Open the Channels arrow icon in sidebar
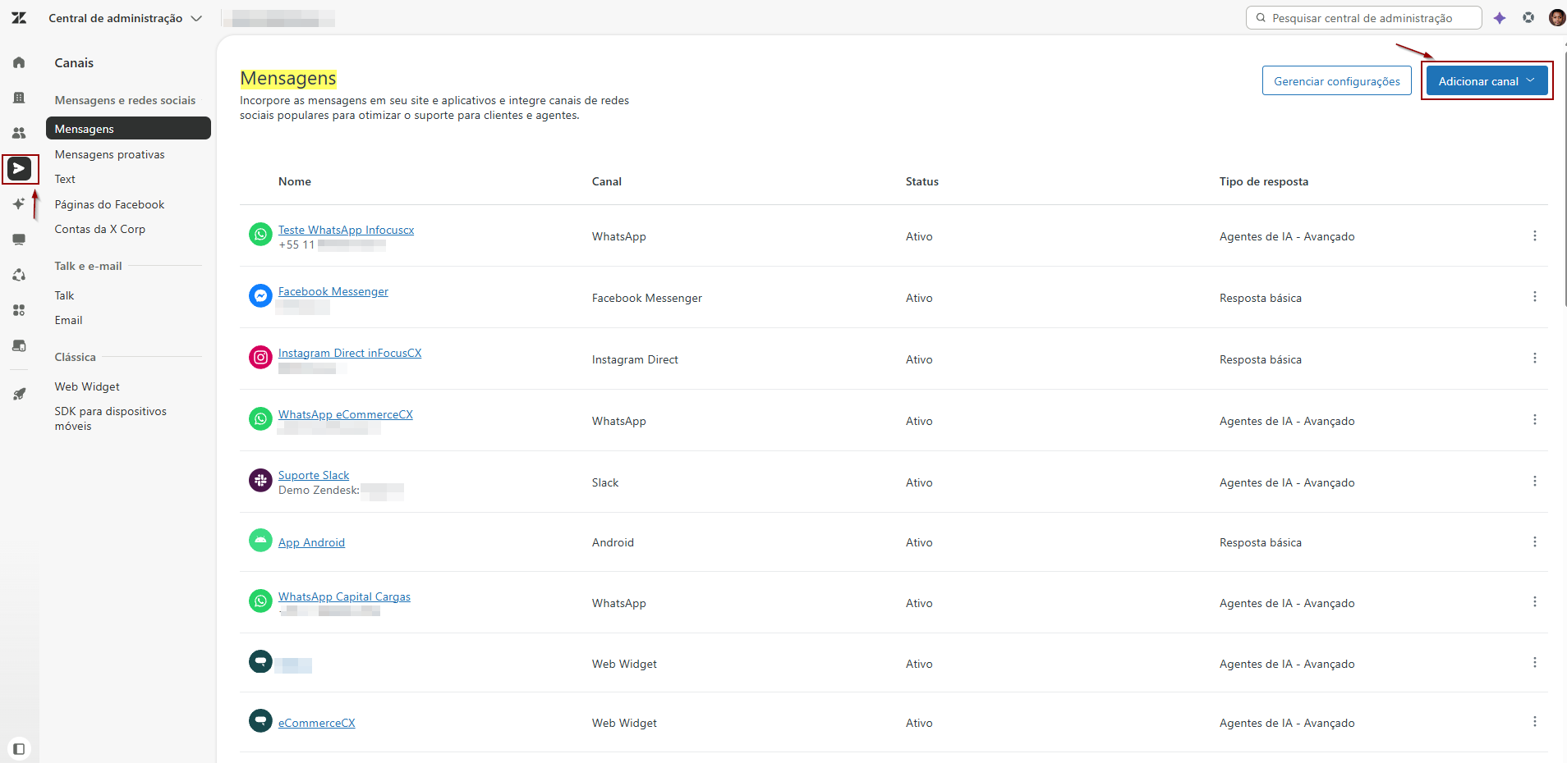Image resolution: width=1567 pixels, height=763 pixels. coord(20,169)
